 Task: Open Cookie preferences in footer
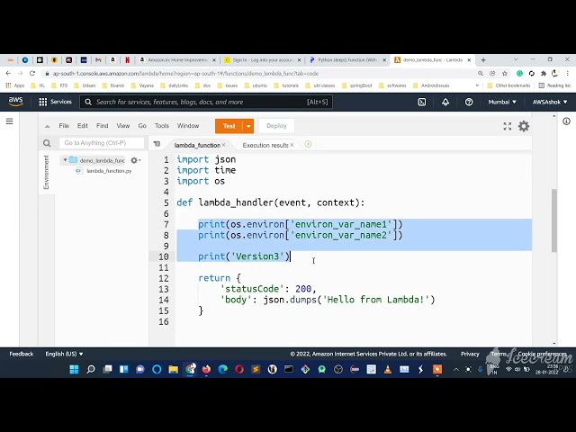coord(542,354)
